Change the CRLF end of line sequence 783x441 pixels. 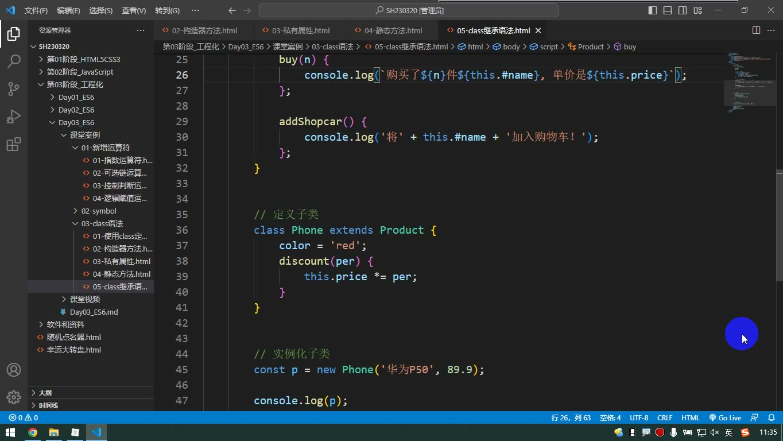point(665,418)
